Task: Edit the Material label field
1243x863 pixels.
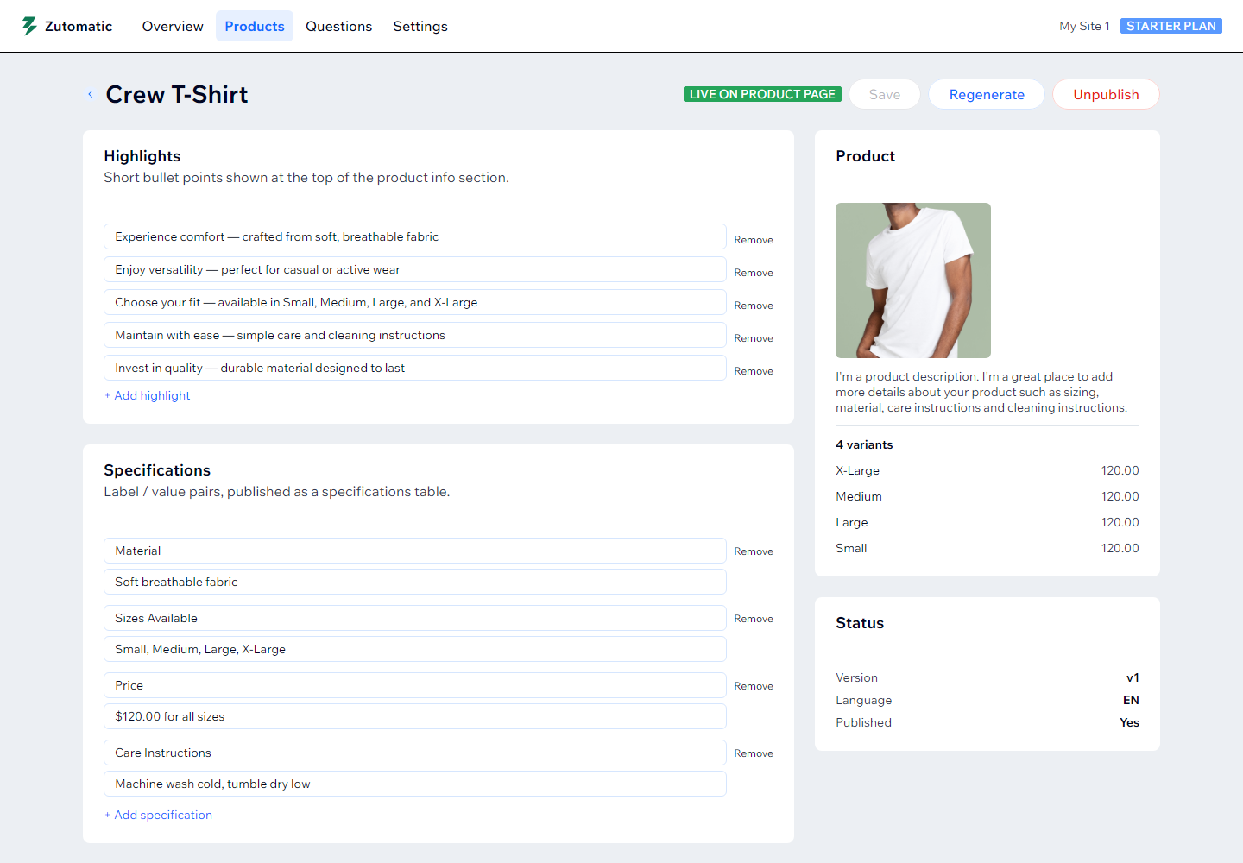Action: point(415,551)
